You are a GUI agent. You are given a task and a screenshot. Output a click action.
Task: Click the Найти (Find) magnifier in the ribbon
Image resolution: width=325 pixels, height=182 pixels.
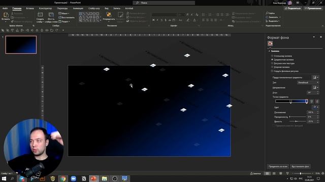tap(267, 13)
